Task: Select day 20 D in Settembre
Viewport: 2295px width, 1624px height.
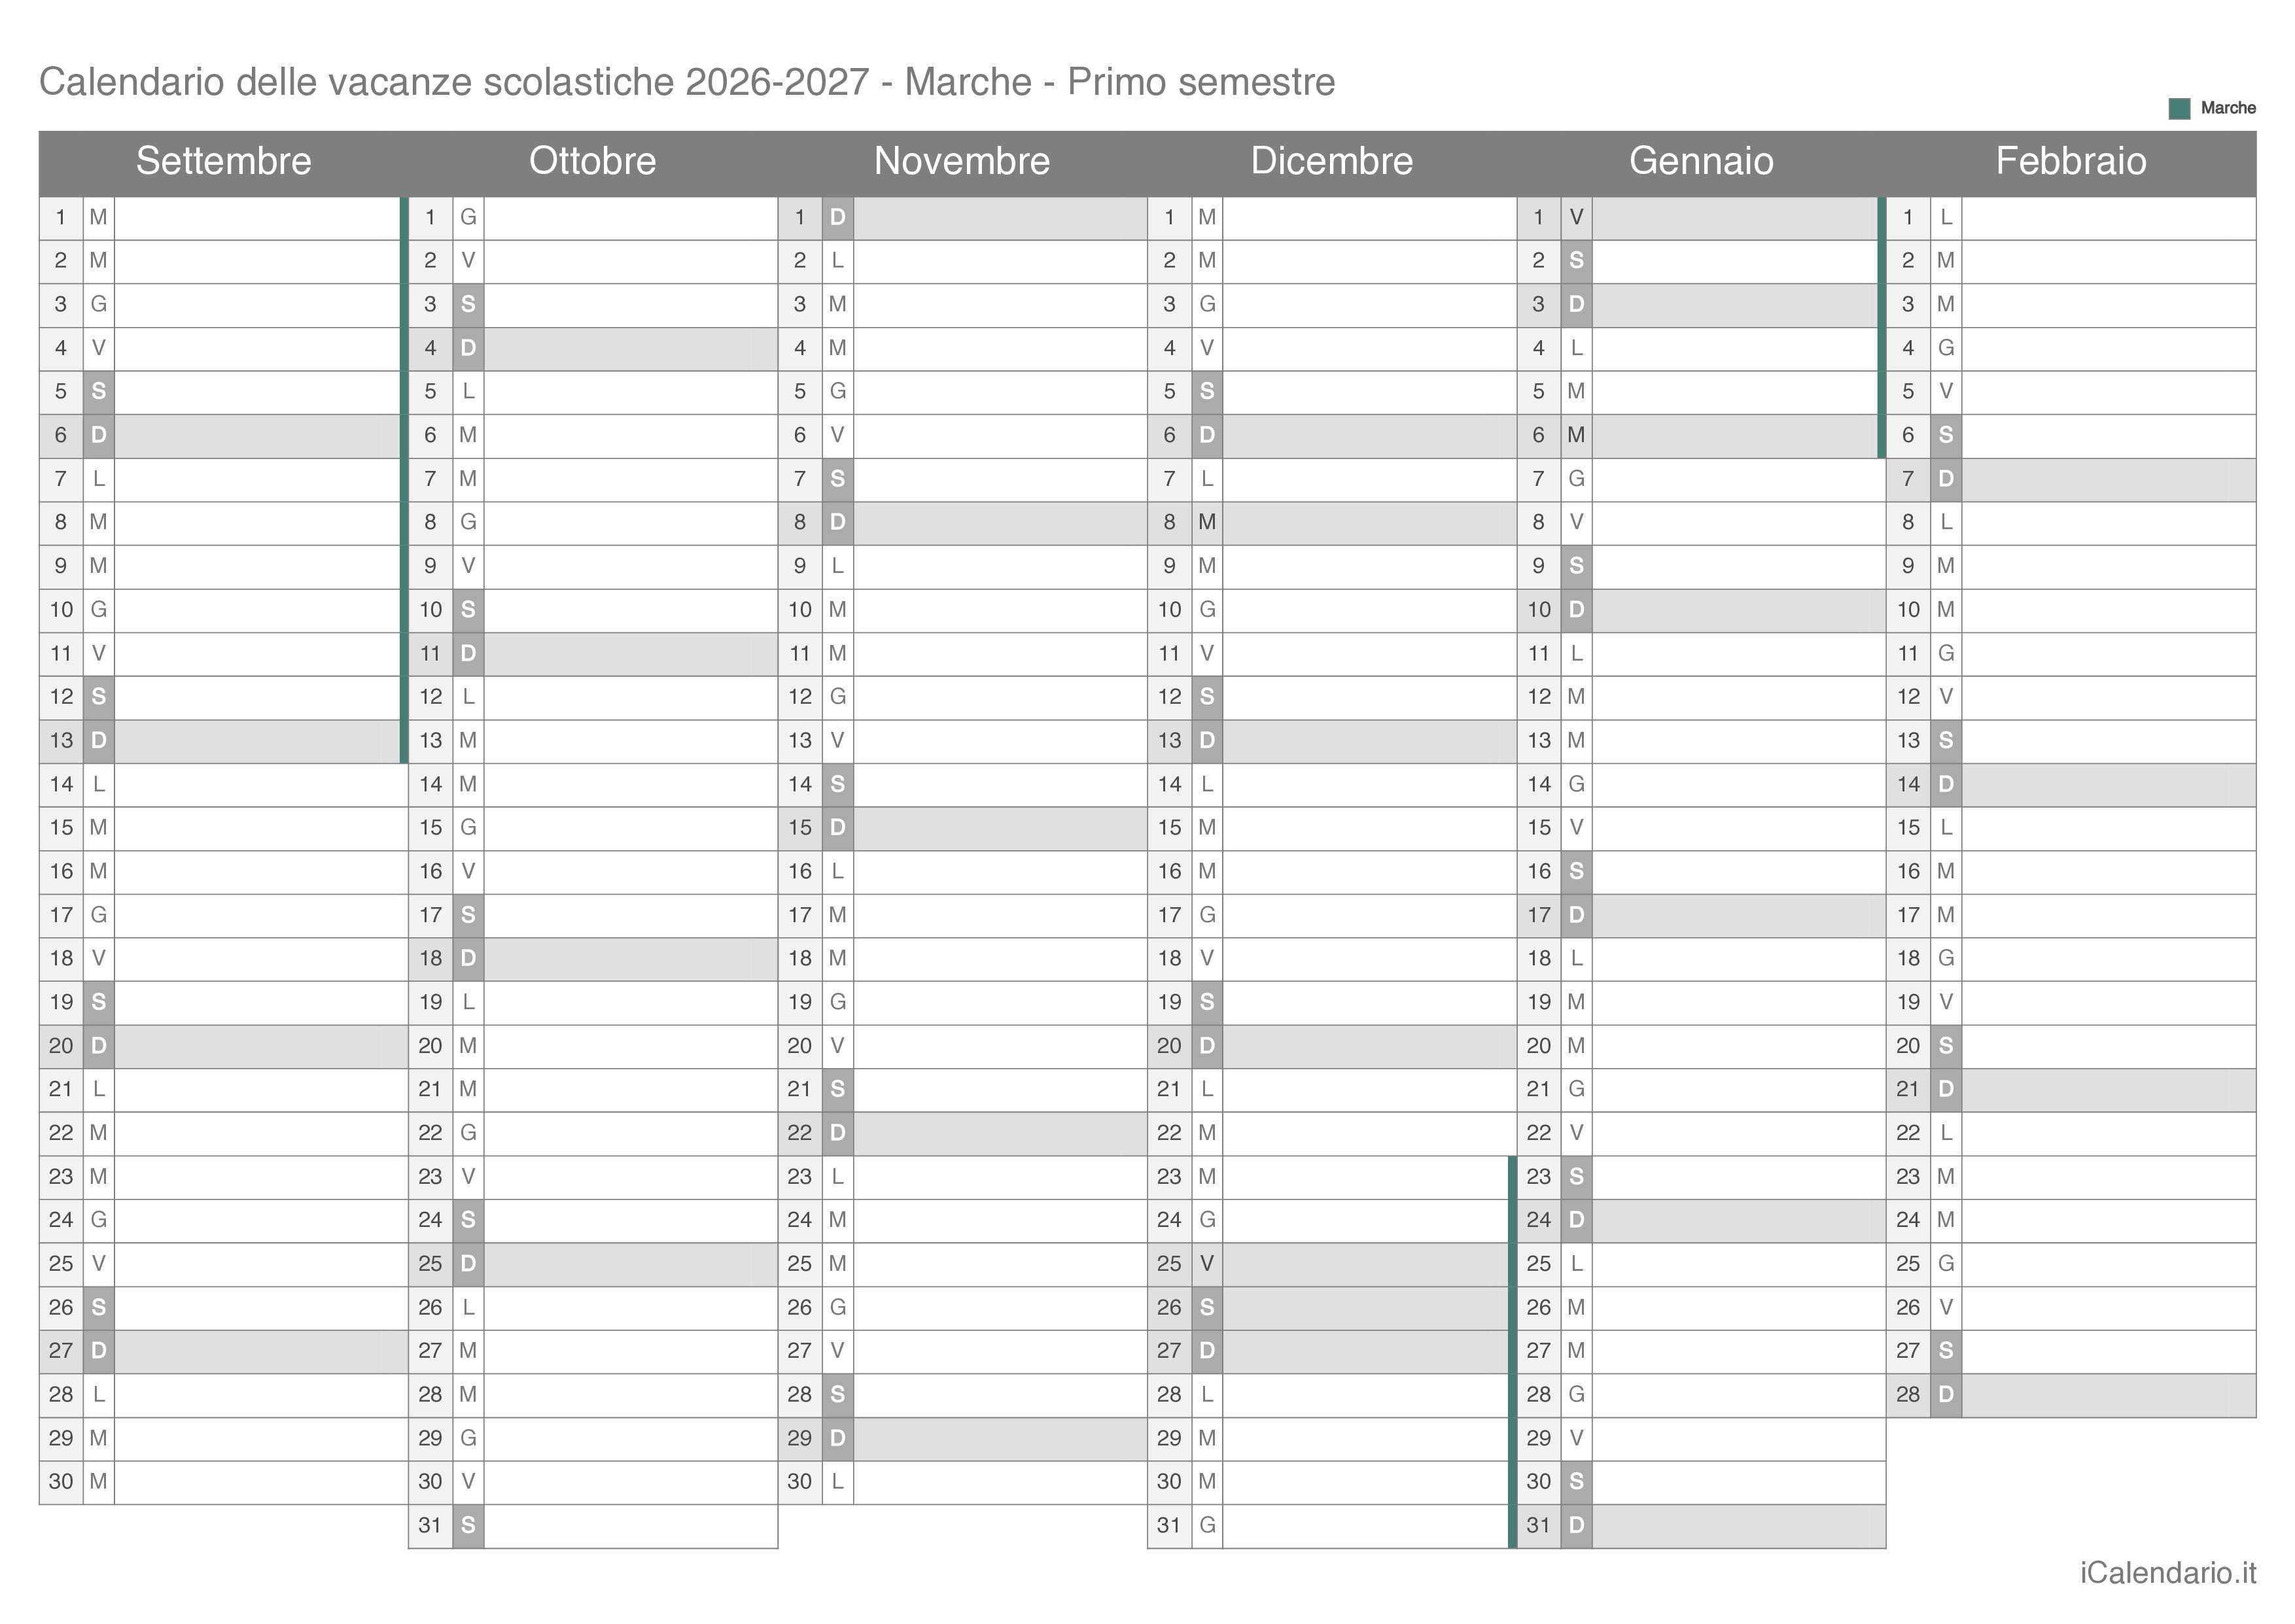Action: [x=224, y=1046]
